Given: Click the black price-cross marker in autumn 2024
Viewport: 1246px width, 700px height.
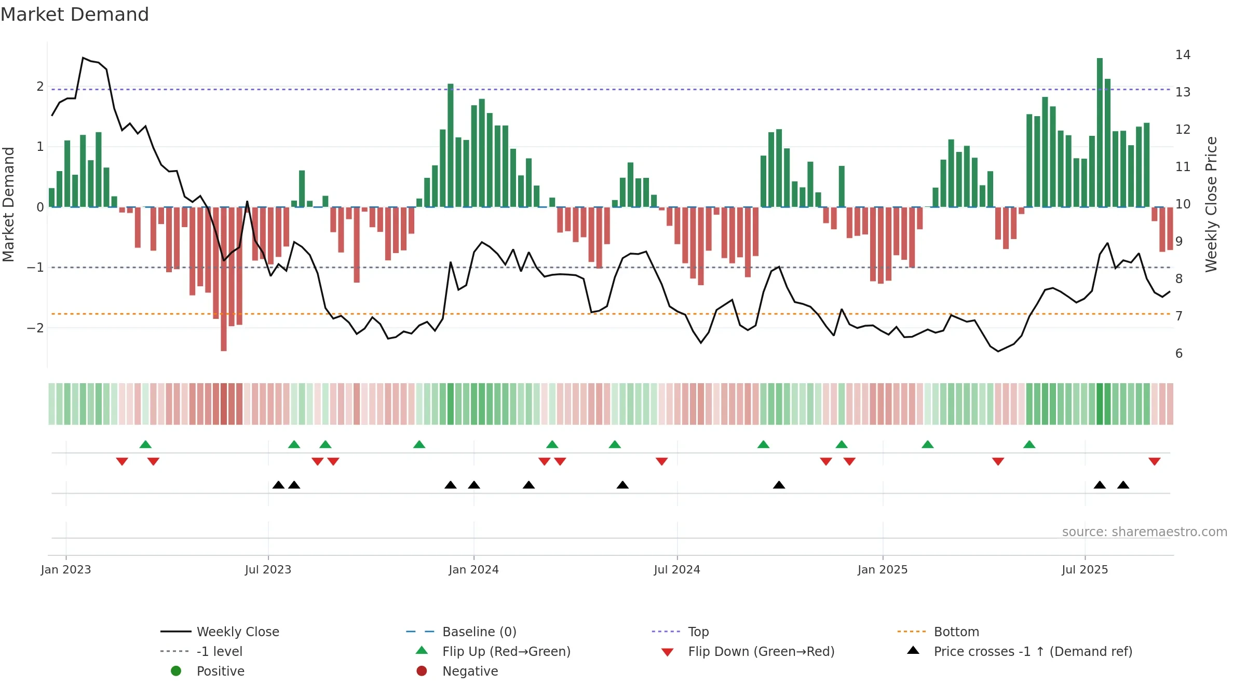Looking at the screenshot, I should click(x=779, y=485).
